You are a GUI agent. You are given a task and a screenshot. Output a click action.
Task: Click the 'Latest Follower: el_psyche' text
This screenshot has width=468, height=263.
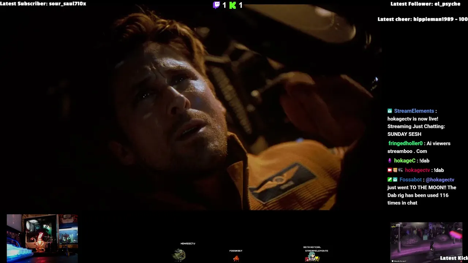426,4
